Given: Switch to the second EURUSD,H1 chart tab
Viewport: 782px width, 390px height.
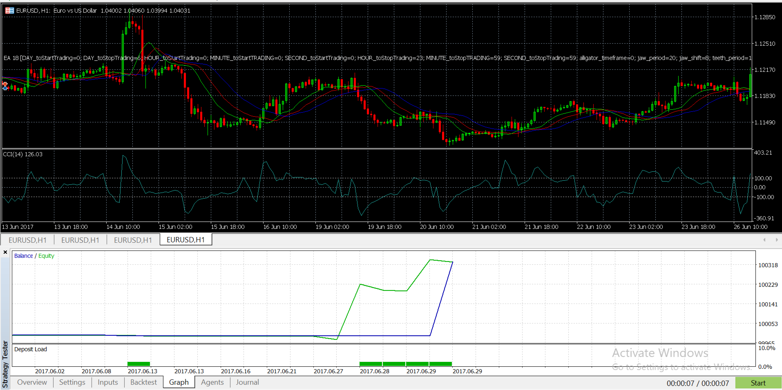Looking at the screenshot, I should click(80, 240).
